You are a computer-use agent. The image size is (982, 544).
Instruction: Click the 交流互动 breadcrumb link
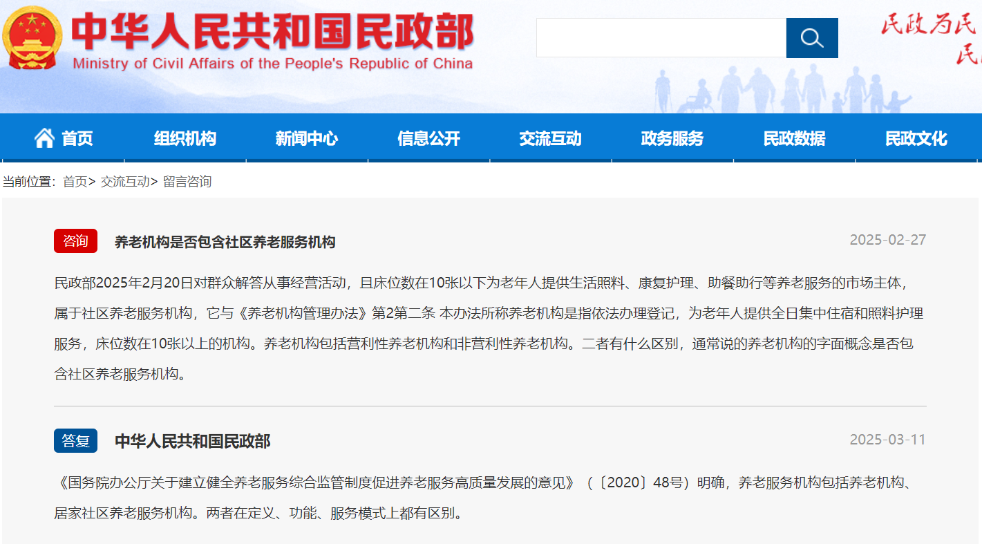[x=125, y=182]
